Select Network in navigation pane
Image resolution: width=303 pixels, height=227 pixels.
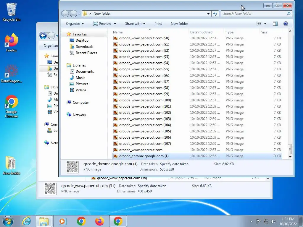[x=79, y=115]
